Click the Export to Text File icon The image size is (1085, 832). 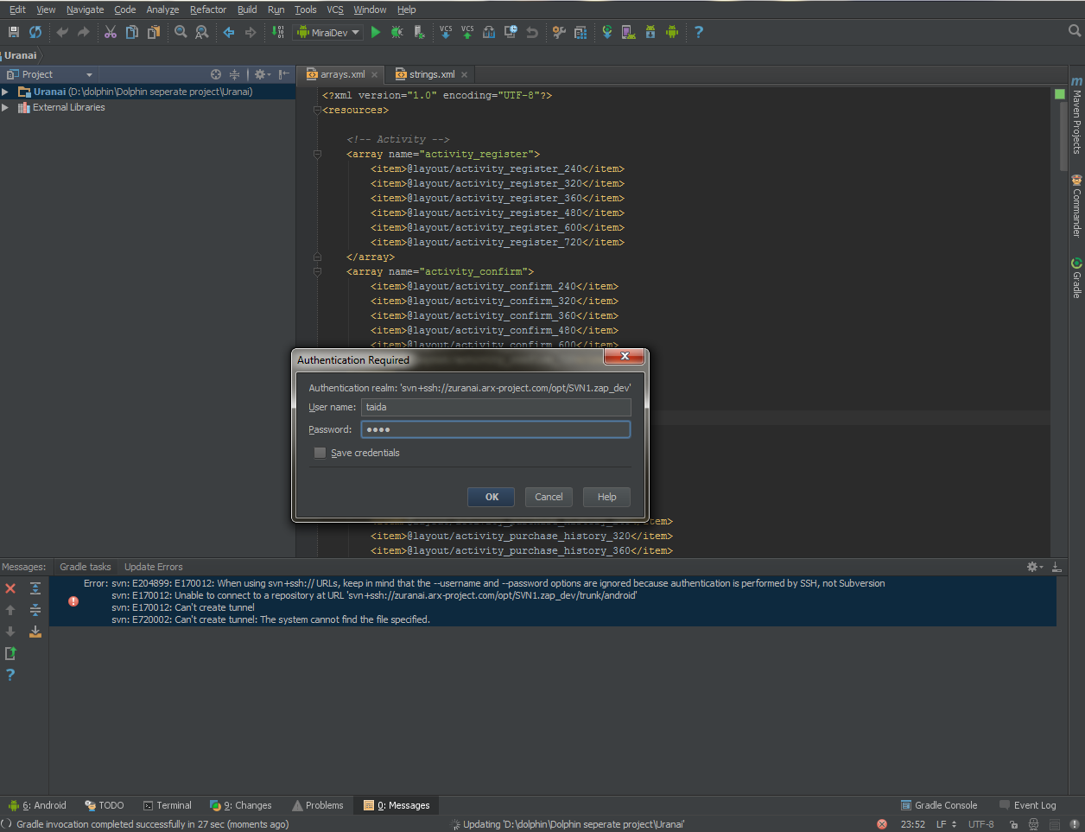point(10,653)
